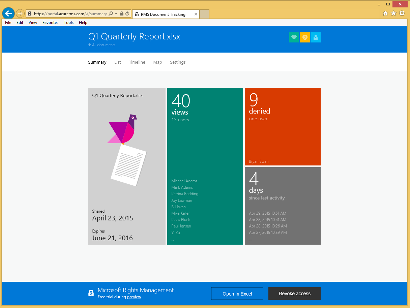Click Klaas Pluck in viewers list
This screenshot has height=308, width=410.
(181, 220)
